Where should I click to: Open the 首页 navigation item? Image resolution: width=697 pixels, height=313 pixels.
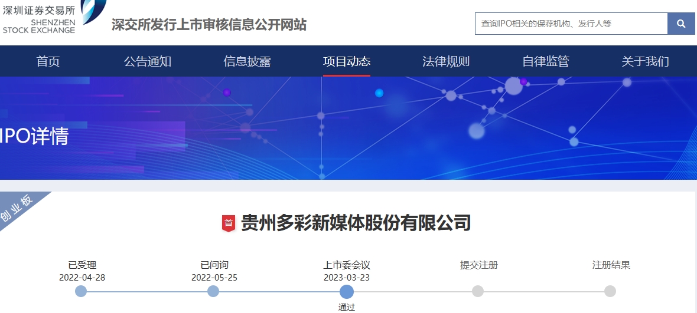(x=48, y=61)
